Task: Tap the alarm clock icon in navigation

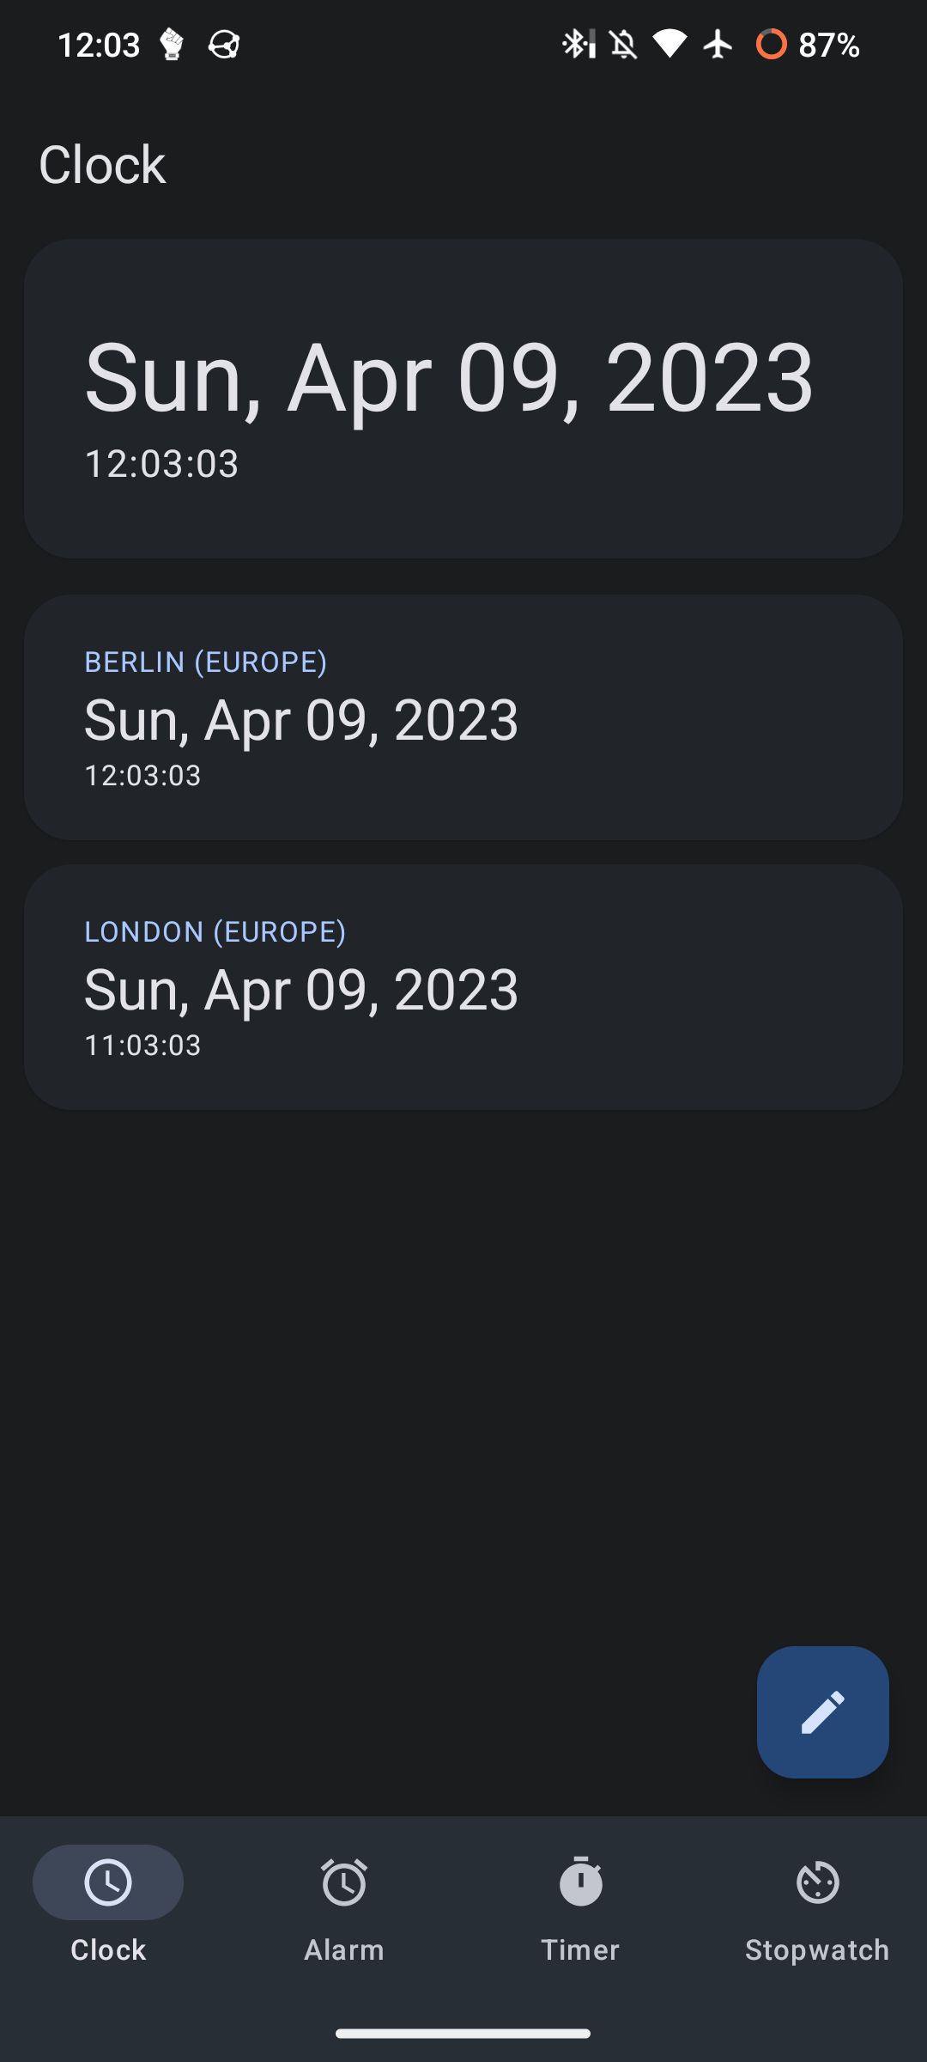Action: [x=344, y=1882]
